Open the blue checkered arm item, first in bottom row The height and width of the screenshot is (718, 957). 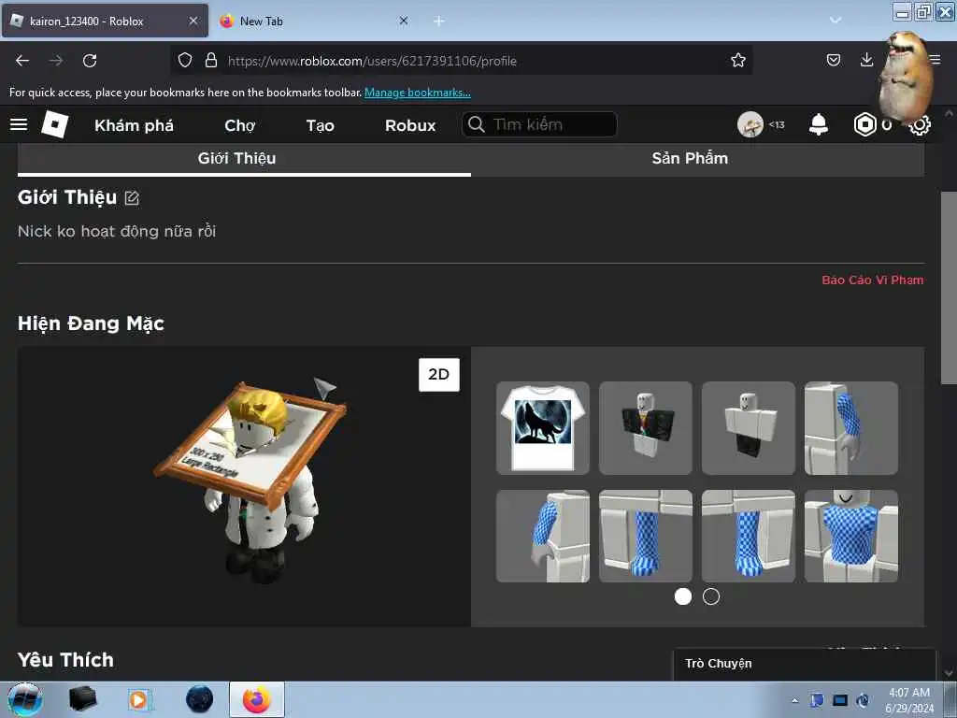pos(543,536)
